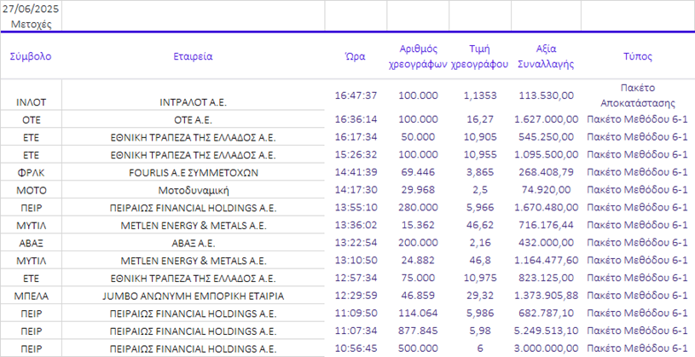Click the quantity 15.362
695x357 pixels.
click(x=418, y=225)
